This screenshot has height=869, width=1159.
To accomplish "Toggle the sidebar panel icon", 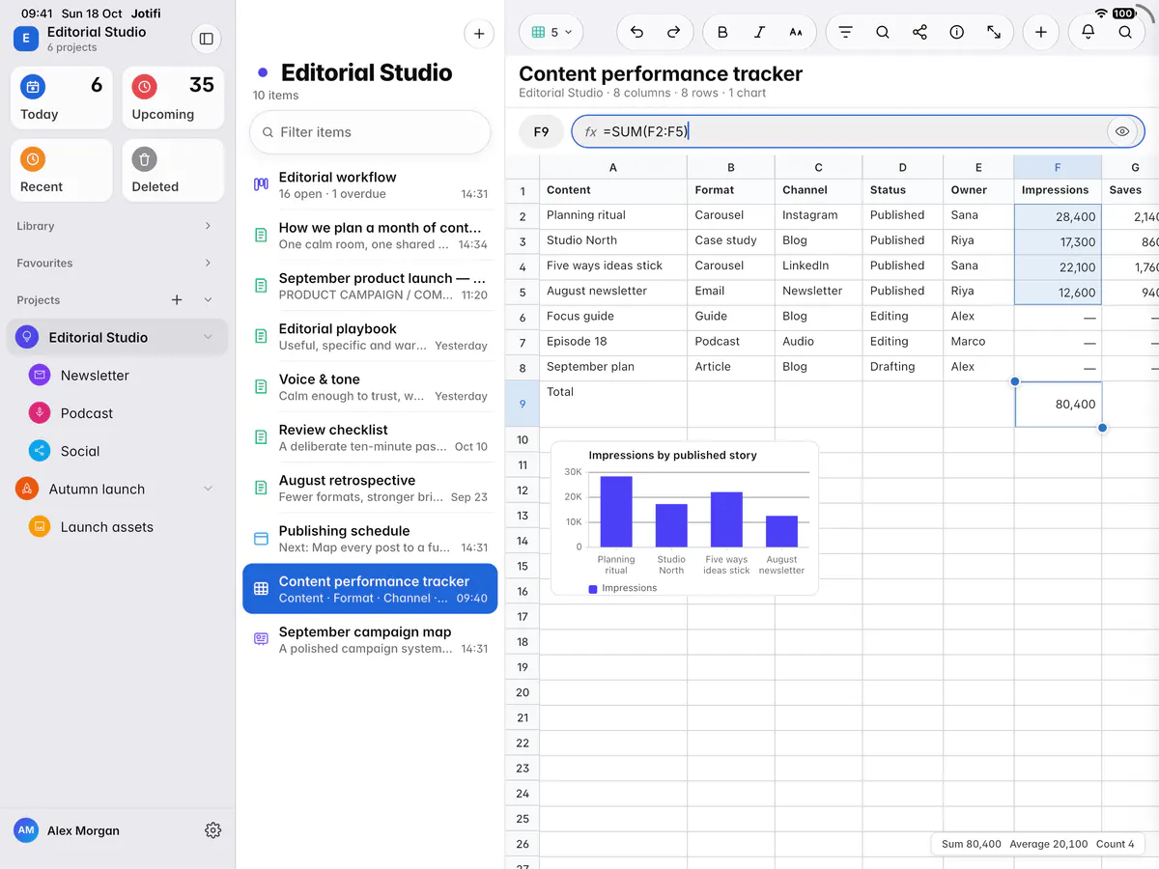I will pyautogui.click(x=206, y=39).
